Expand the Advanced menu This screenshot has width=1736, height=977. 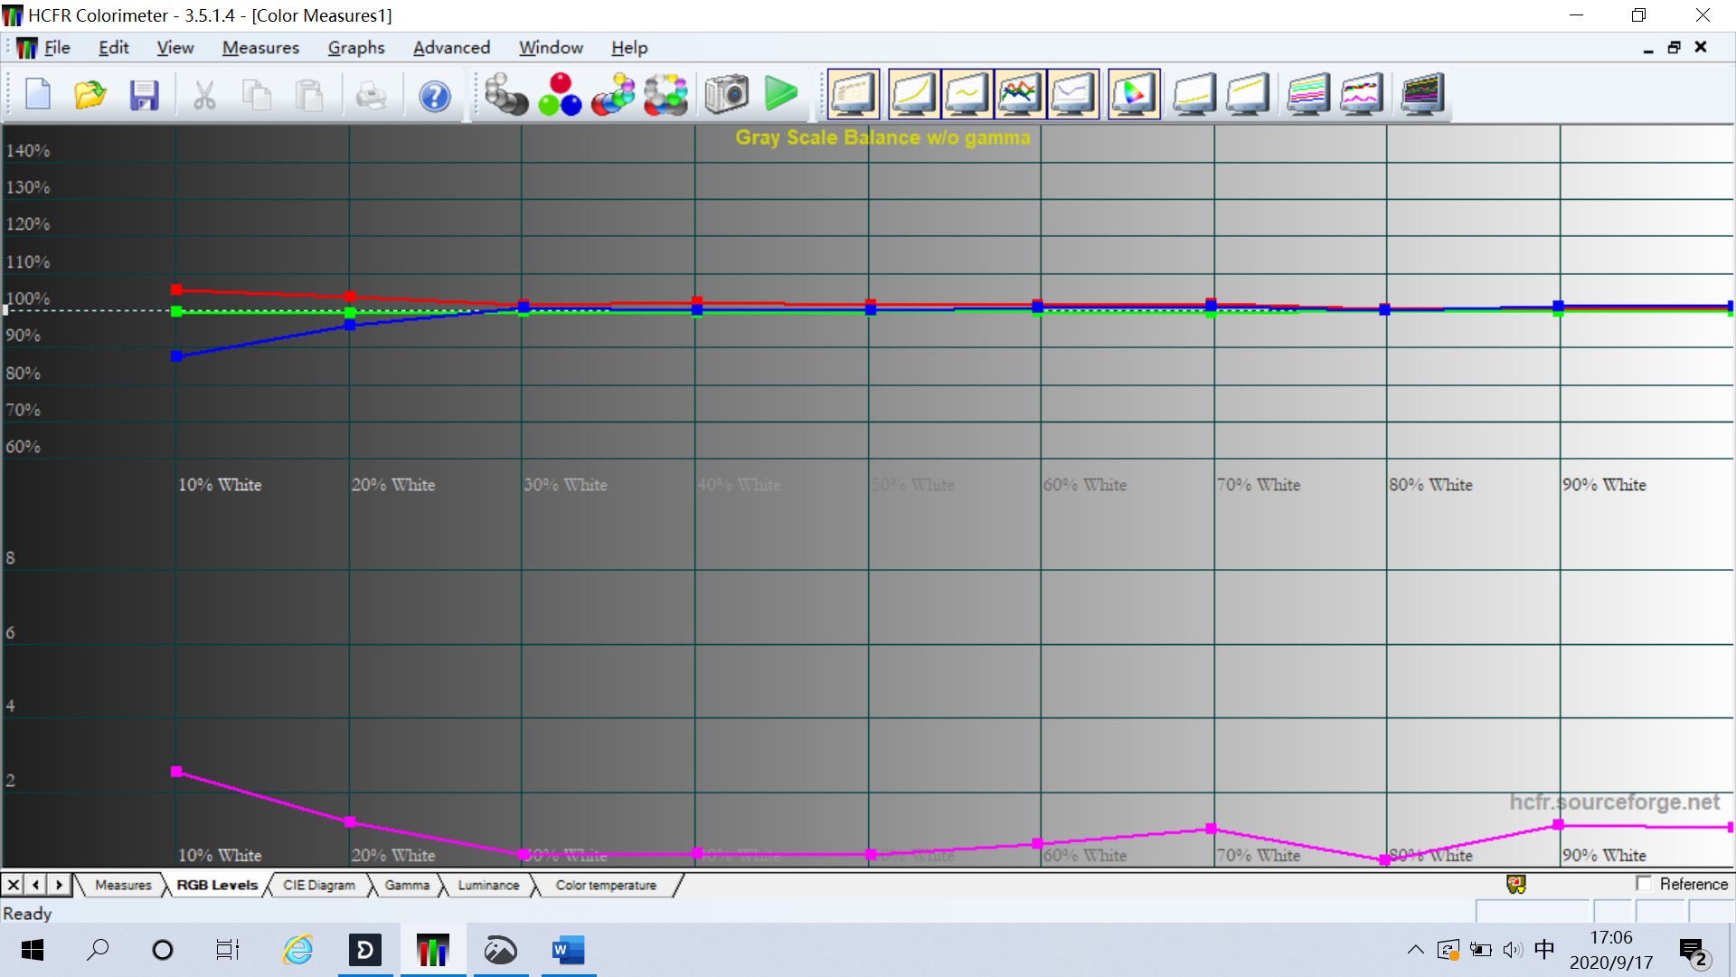[x=451, y=47]
